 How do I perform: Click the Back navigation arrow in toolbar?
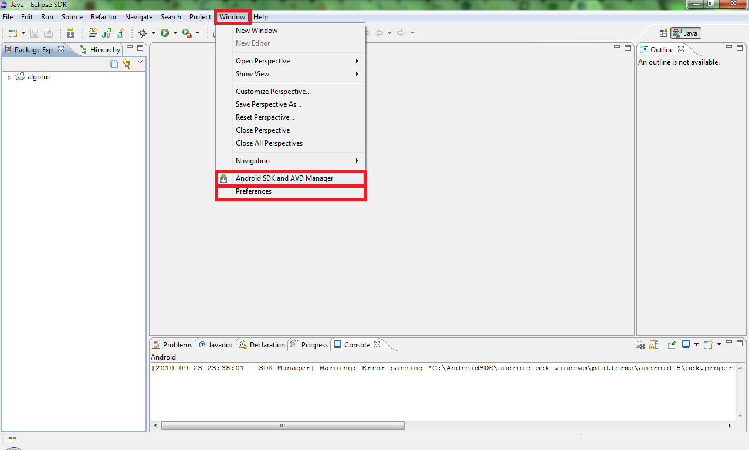tap(379, 33)
